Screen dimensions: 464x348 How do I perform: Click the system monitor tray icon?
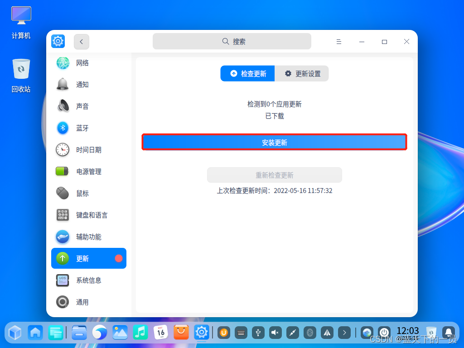[367, 333]
